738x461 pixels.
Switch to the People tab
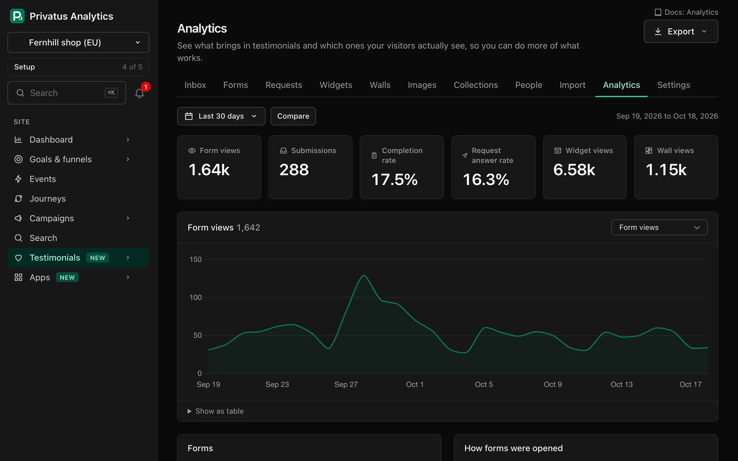(529, 85)
